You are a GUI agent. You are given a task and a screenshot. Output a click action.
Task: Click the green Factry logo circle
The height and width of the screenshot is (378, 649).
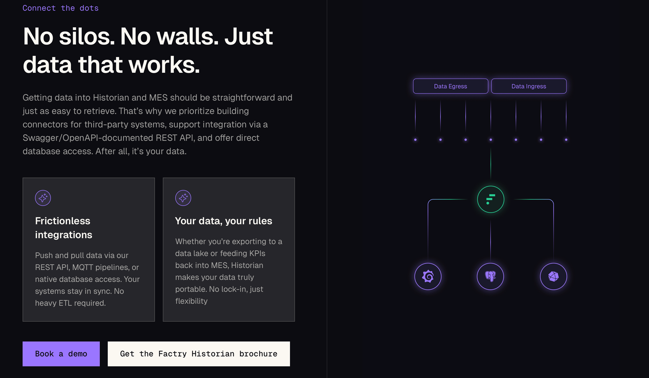[490, 199]
